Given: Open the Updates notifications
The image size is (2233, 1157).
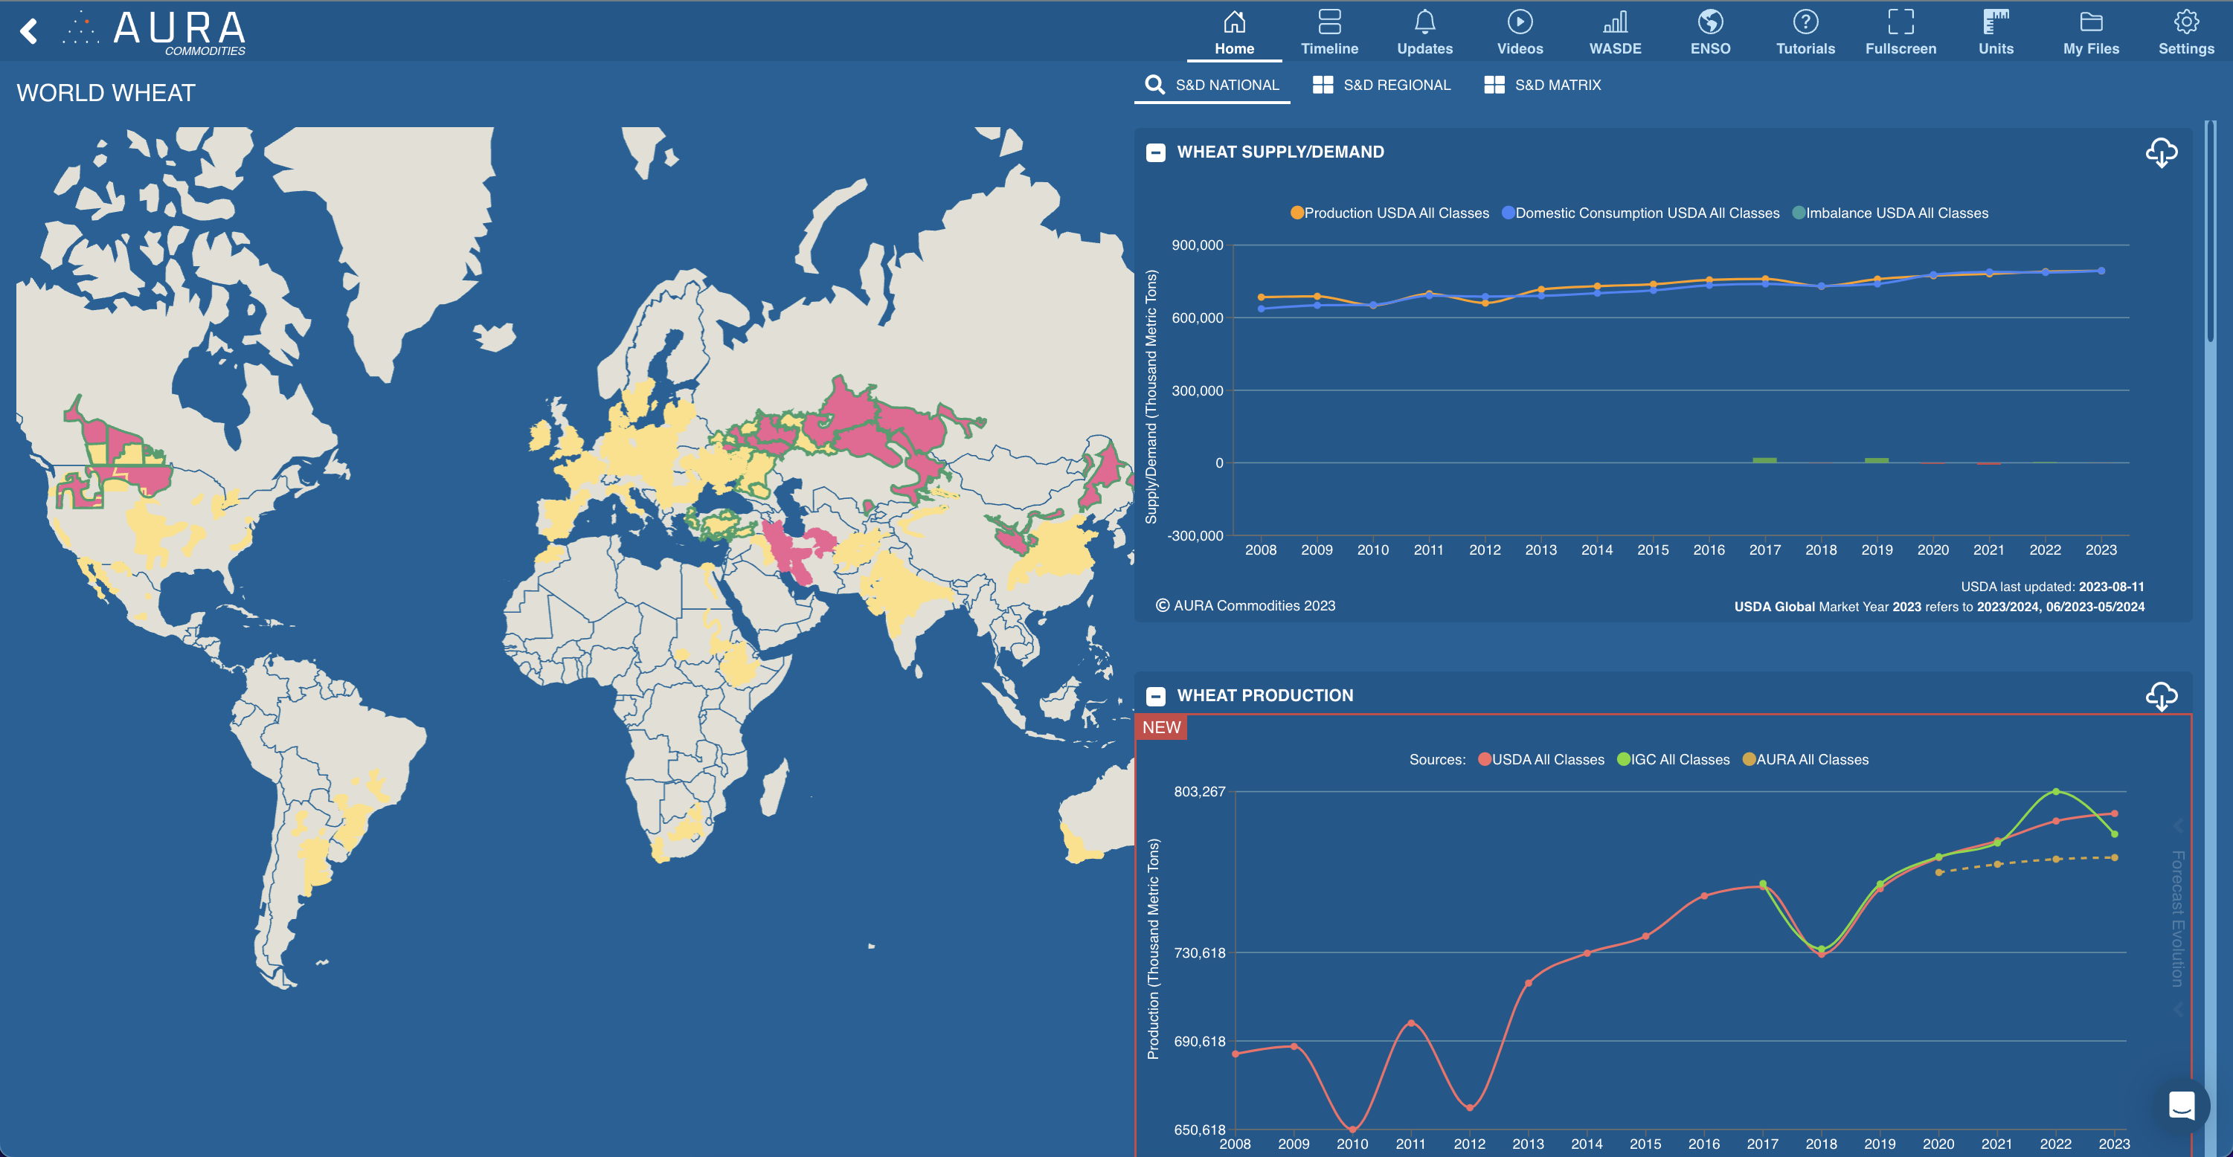Looking at the screenshot, I should 1424,31.
